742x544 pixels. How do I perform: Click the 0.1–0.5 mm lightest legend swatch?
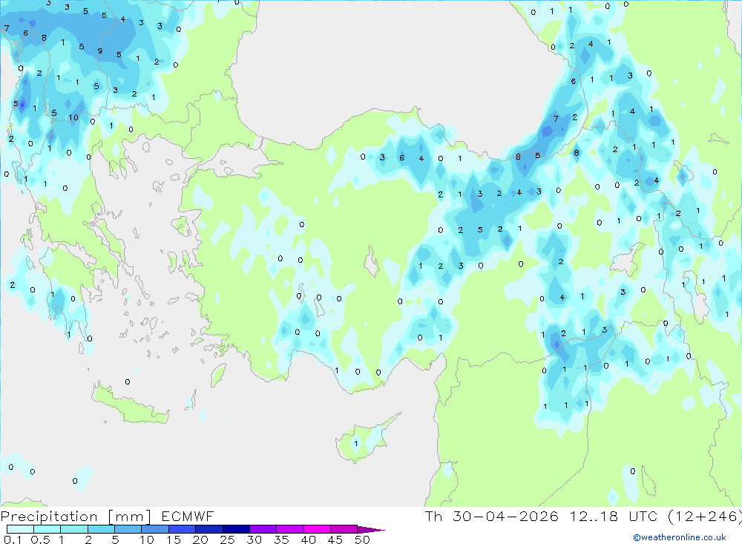[20, 529]
